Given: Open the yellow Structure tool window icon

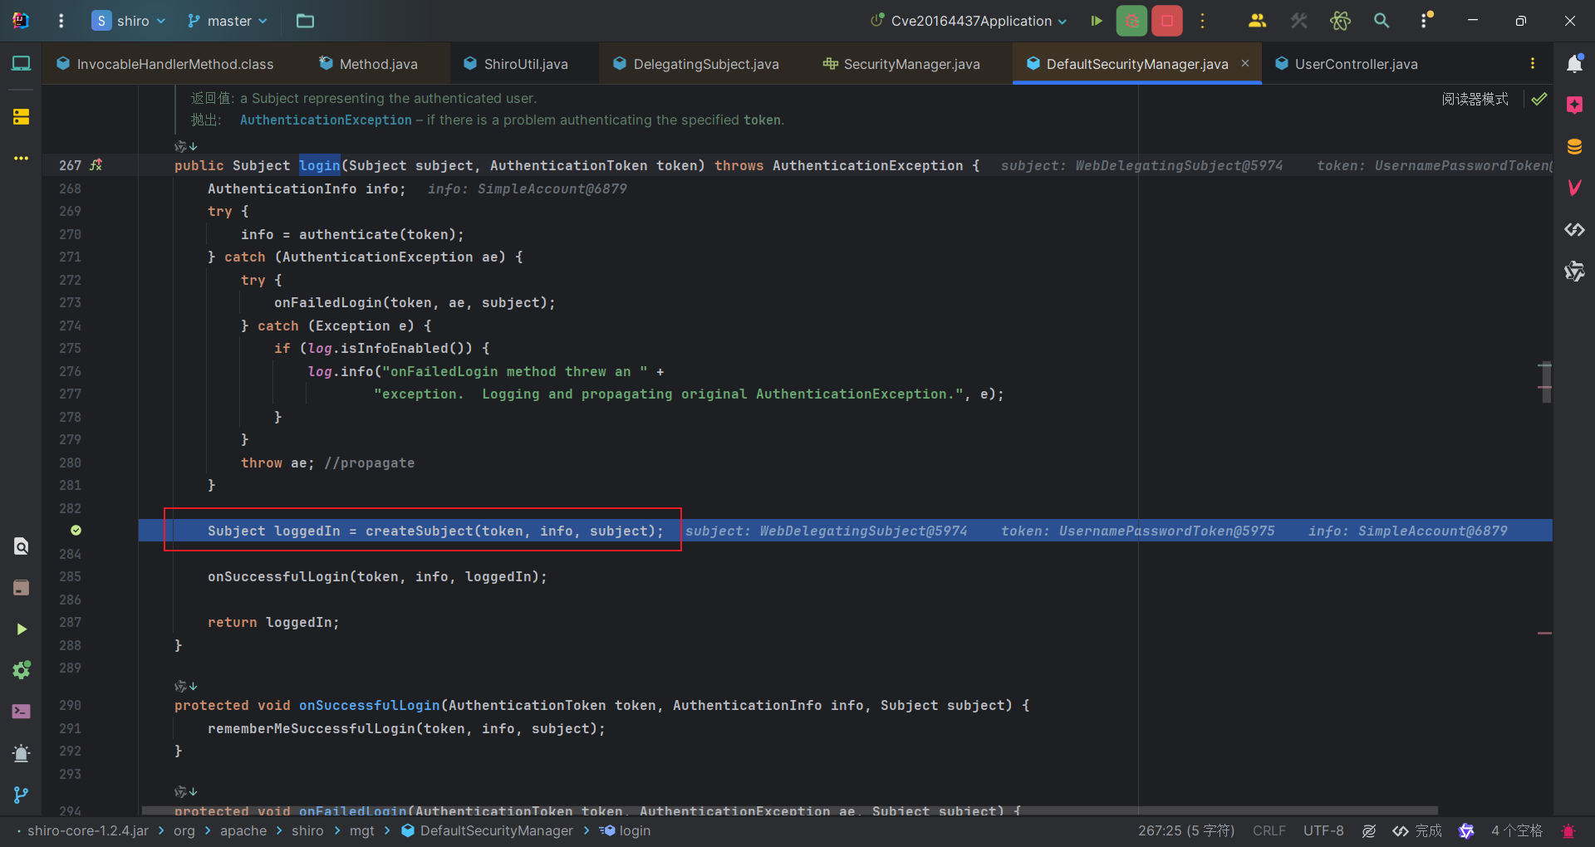Looking at the screenshot, I should [21, 116].
